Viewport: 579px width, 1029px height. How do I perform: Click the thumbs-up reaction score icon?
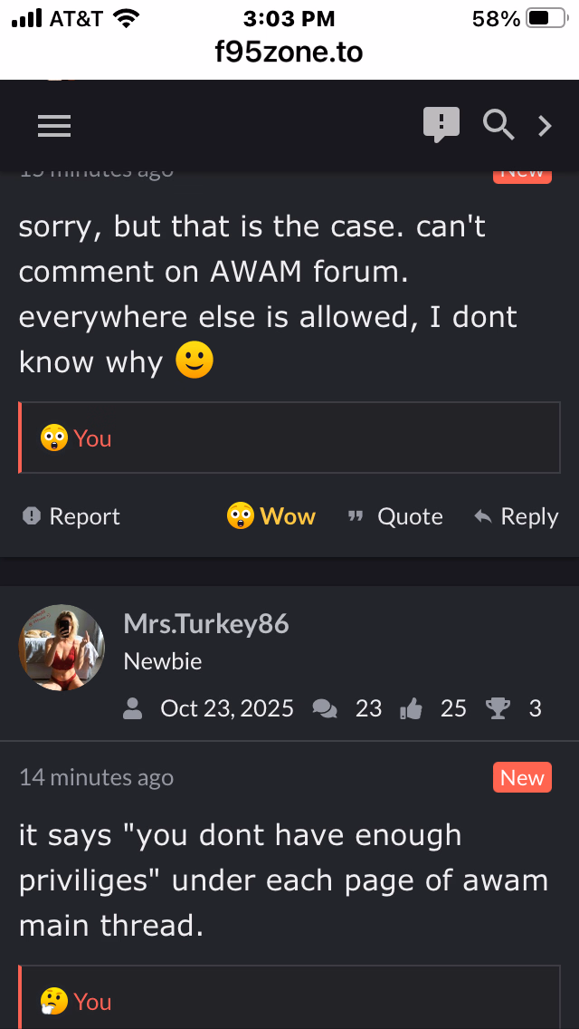pos(411,708)
